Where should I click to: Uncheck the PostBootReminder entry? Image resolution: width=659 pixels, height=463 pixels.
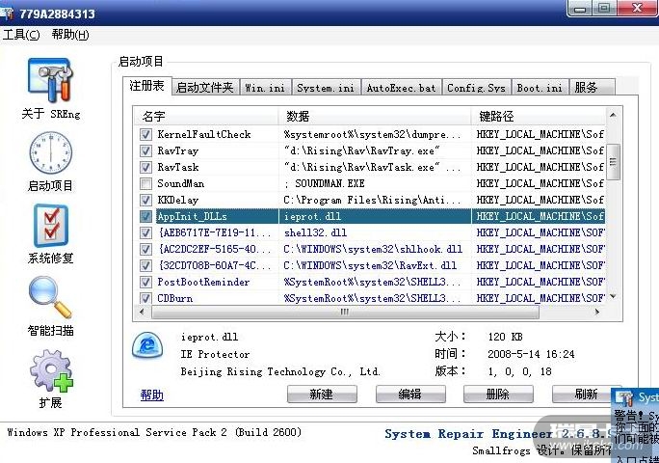point(145,282)
